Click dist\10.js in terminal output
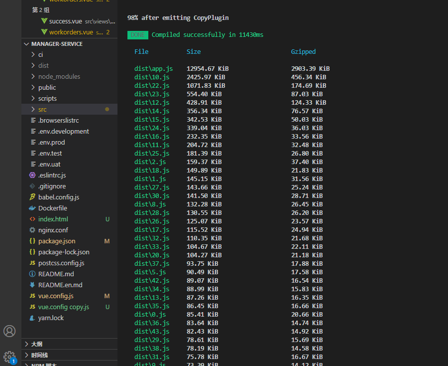The width and height of the screenshot is (448, 366). point(152,77)
